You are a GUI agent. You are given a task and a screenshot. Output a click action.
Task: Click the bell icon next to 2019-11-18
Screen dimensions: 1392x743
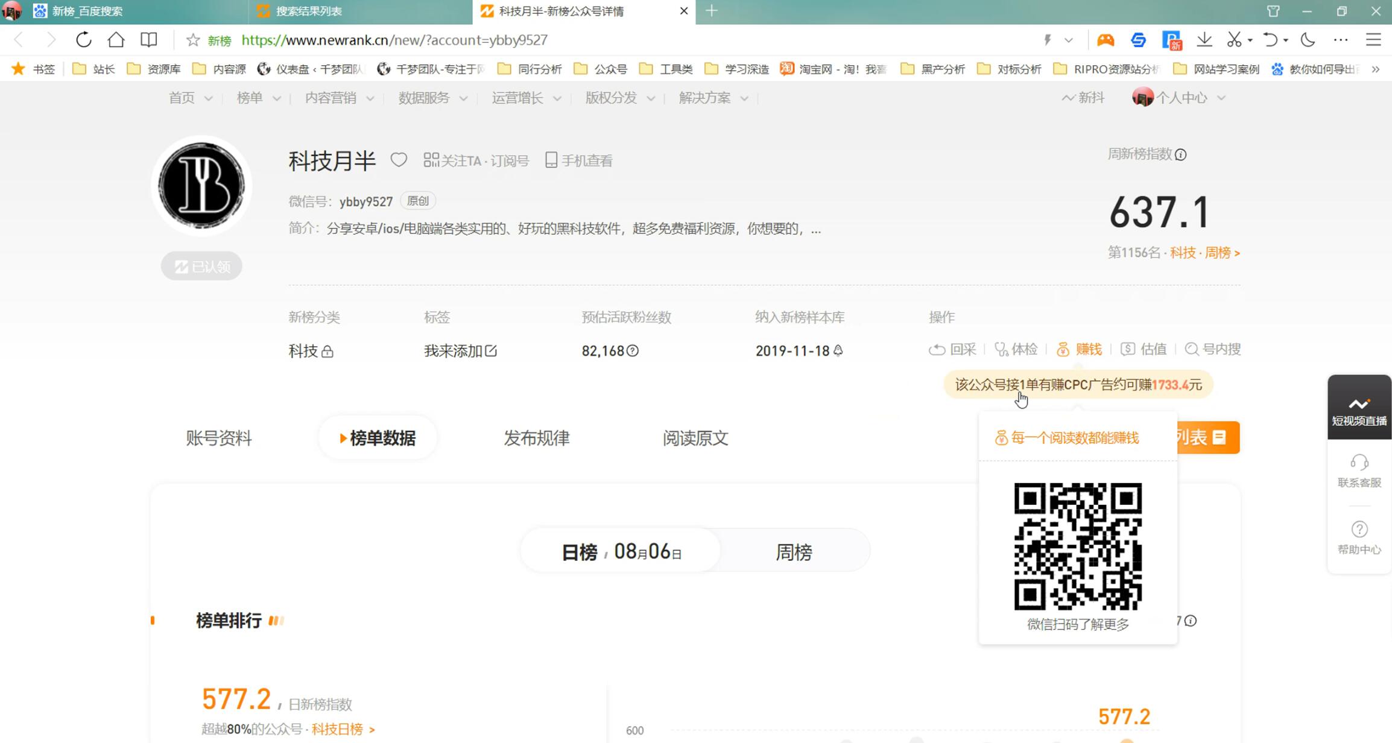pyautogui.click(x=838, y=350)
